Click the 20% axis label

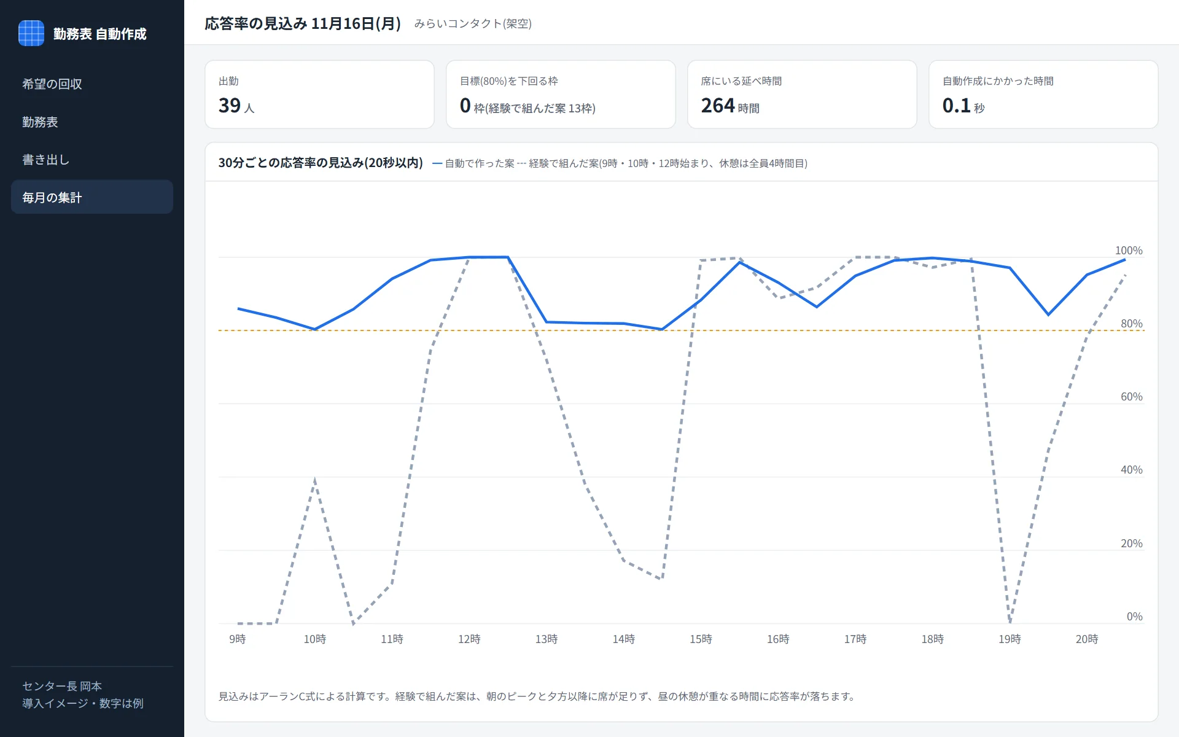point(1132,544)
